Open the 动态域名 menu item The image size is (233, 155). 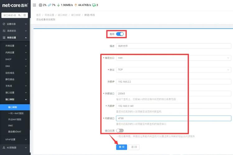15,73
